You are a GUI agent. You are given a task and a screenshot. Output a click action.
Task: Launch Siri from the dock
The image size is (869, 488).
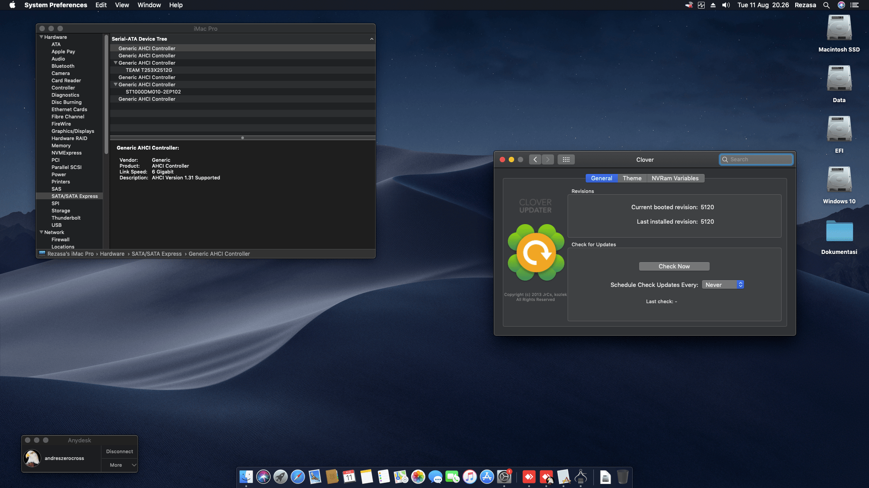tap(263, 477)
